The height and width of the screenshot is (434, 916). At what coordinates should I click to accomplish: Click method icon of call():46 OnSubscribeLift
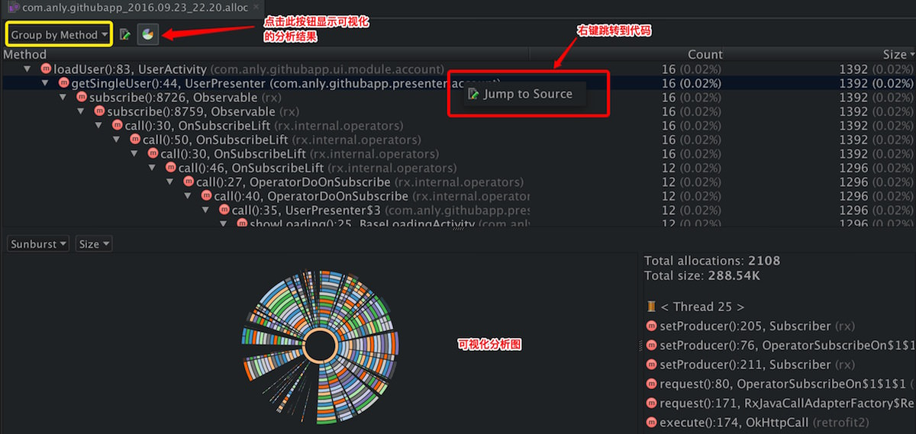click(171, 168)
